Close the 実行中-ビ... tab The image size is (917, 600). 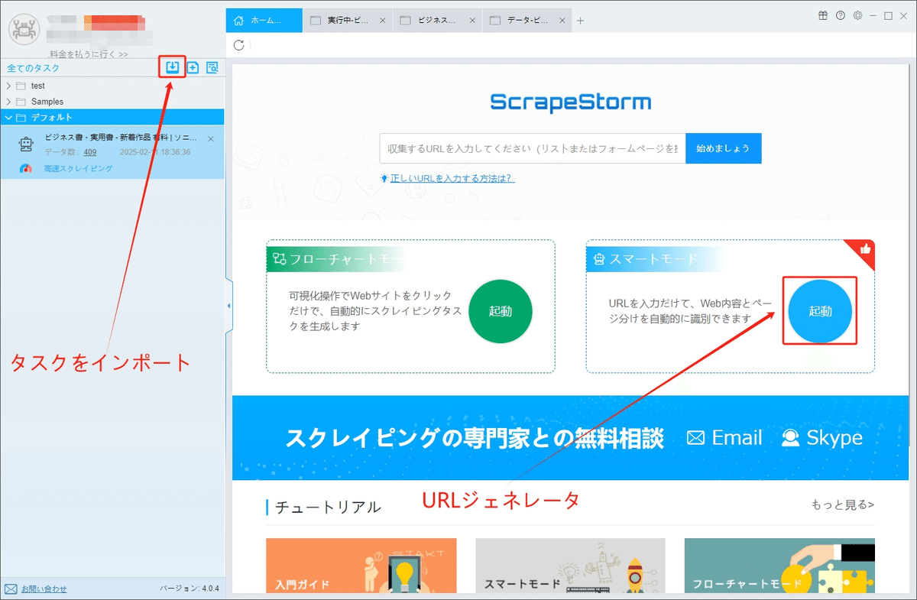[382, 21]
